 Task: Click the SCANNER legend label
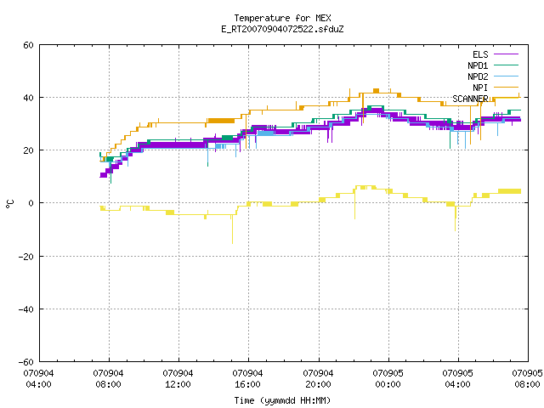[470, 99]
